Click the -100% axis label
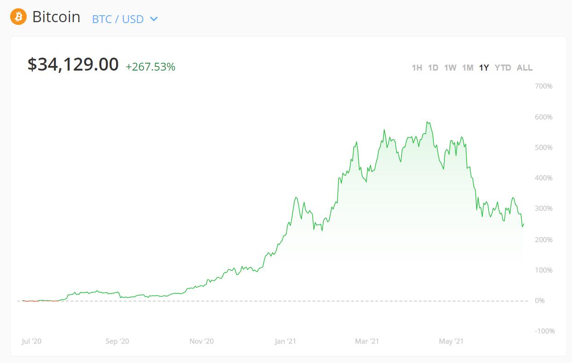Screen dimensions: 572x363 pyautogui.click(x=545, y=330)
